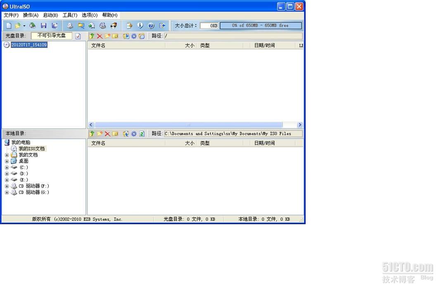Click the disc list horizontal scrollbar thumb
The height and width of the screenshot is (289, 439).
[x=188, y=125]
